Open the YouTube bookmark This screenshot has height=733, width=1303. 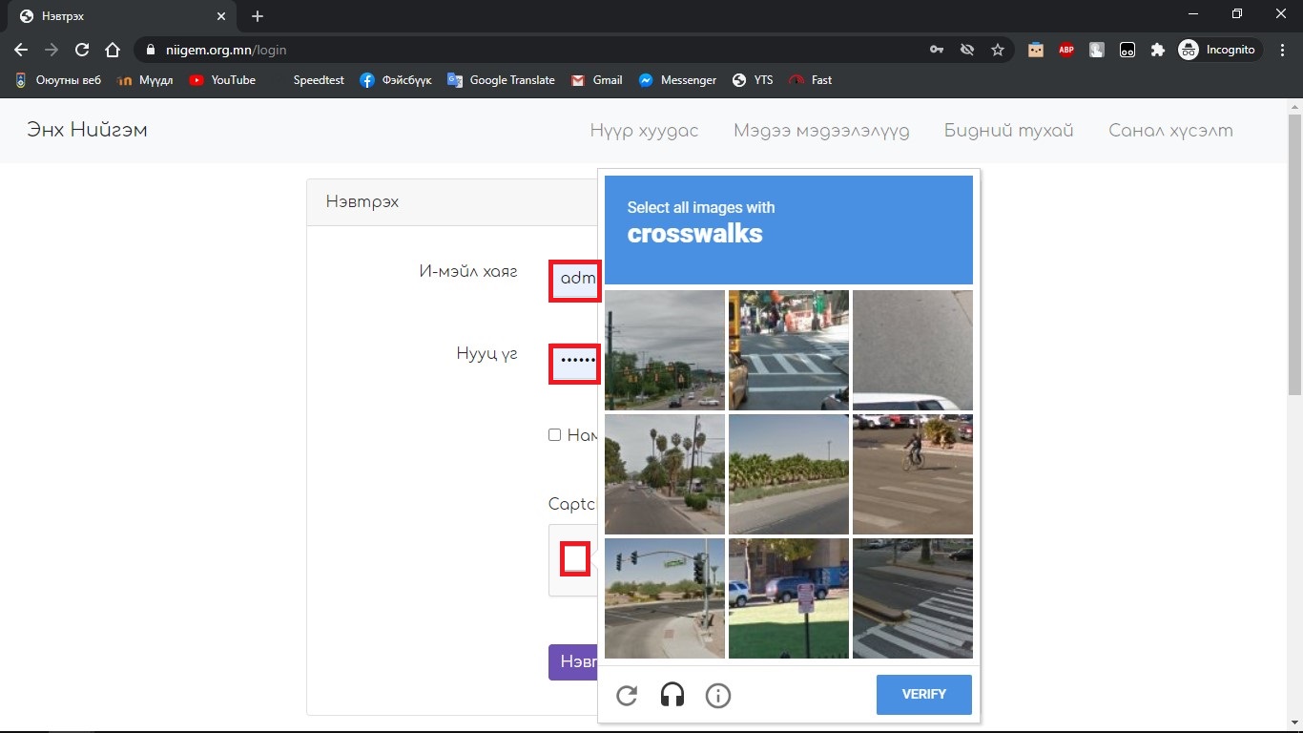222,80
